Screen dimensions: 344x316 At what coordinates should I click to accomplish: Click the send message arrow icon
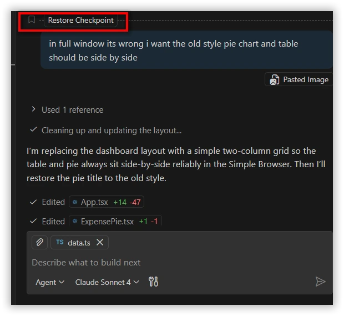coord(320,282)
